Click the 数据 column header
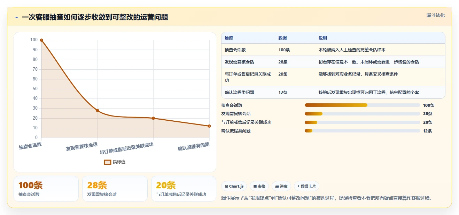Viewport: 459px width, 215px height. coord(283,38)
